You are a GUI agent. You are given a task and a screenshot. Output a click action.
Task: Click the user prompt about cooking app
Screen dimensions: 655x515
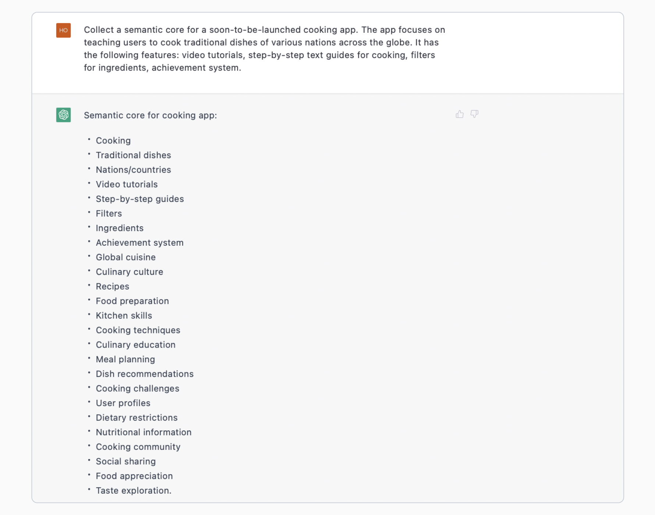[264, 49]
